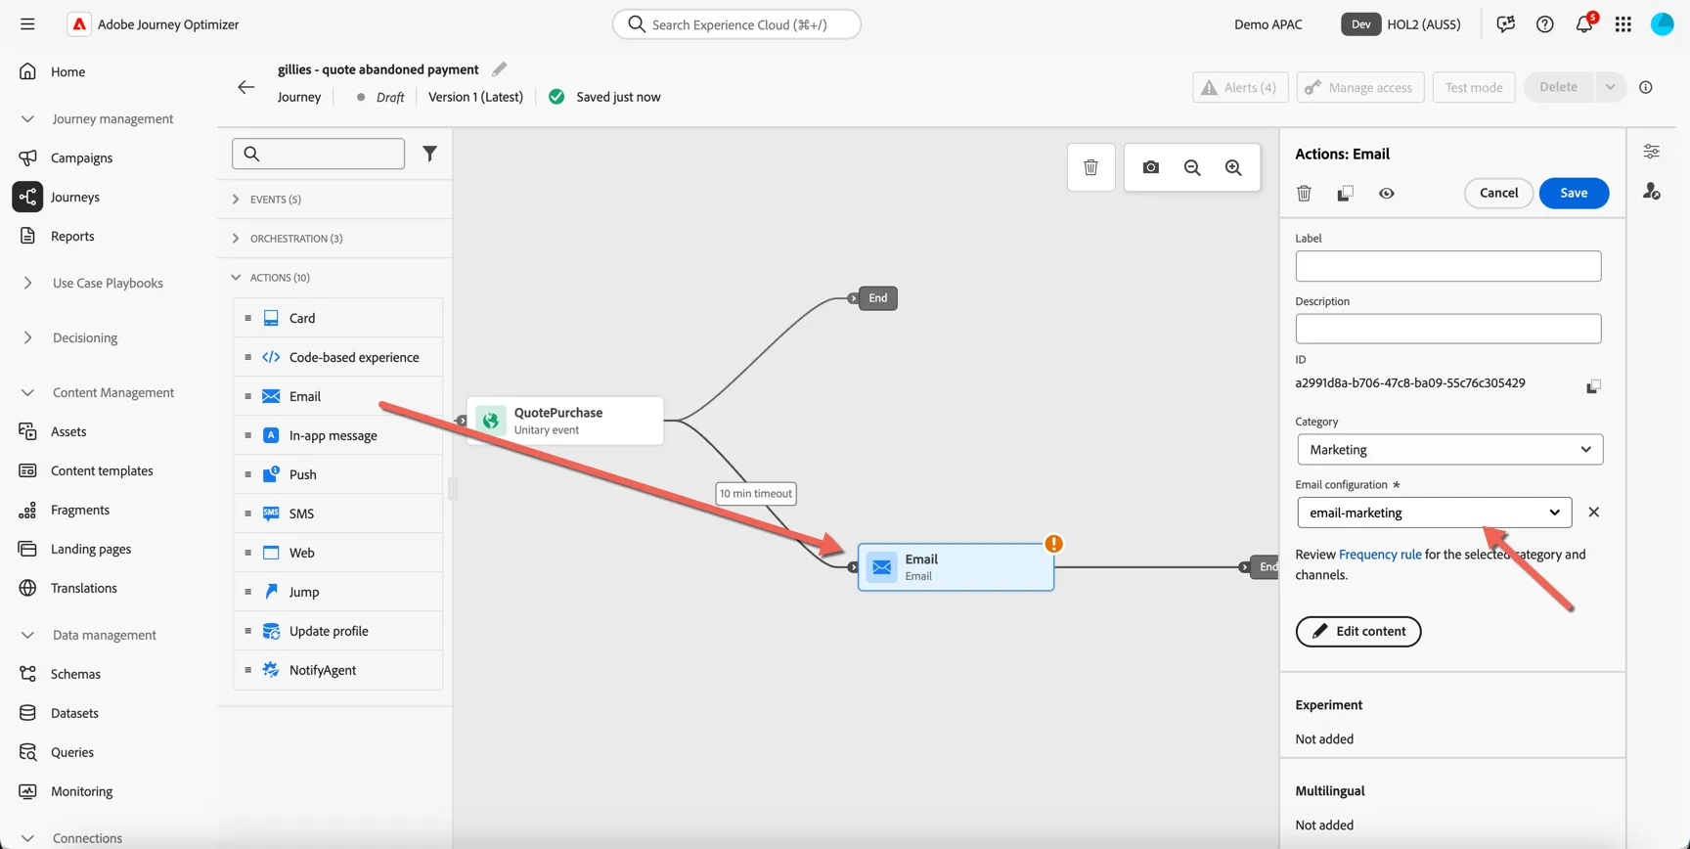This screenshot has width=1690, height=849.
Task: Open the email-marketing configuration dropdown
Action: (x=1435, y=512)
